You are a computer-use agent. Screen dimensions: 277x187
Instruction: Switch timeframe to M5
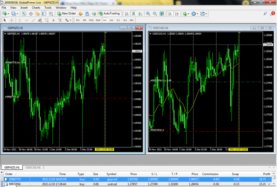(x=85, y=20)
